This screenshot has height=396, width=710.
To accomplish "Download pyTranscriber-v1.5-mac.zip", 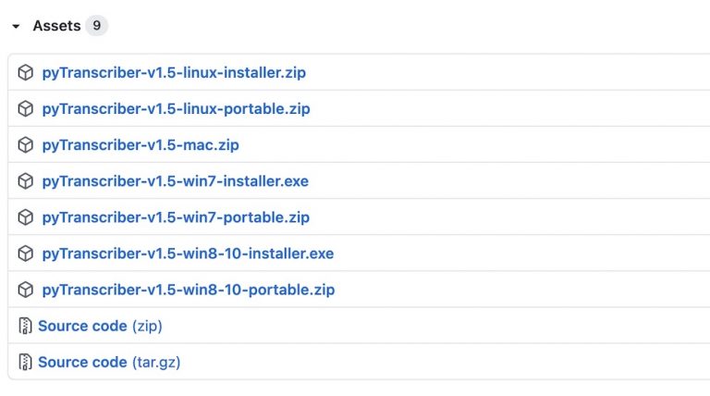I will coord(141,144).
